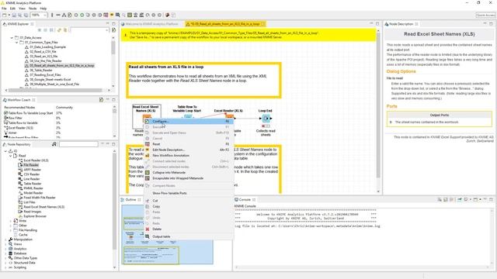
Task: Expand the Manipulation category
Action: click(5, 239)
